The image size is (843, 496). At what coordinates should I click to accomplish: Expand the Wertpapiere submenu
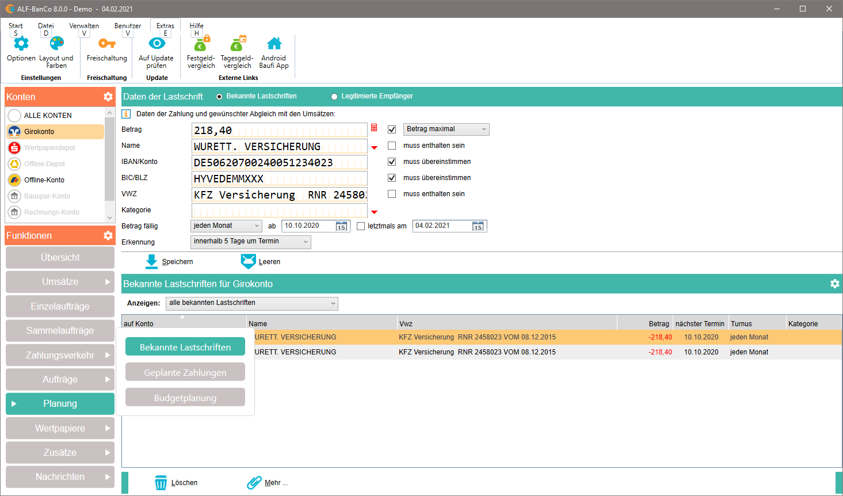pos(108,428)
